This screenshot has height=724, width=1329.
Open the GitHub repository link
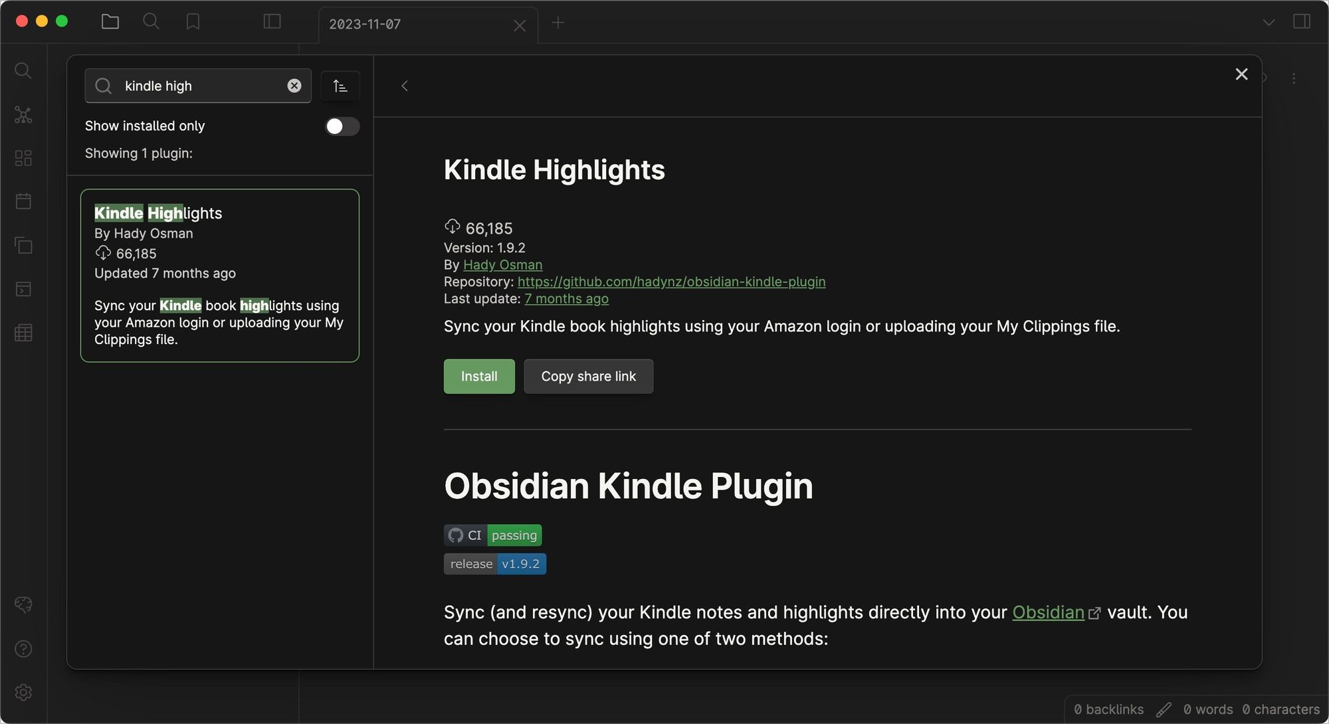click(x=670, y=282)
